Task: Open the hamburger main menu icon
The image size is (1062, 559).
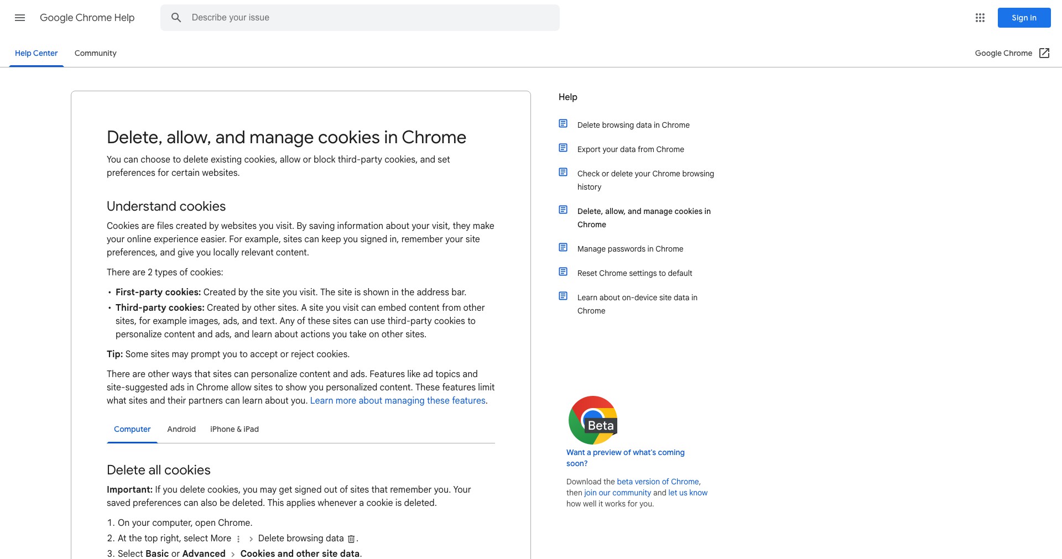Action: (x=20, y=18)
